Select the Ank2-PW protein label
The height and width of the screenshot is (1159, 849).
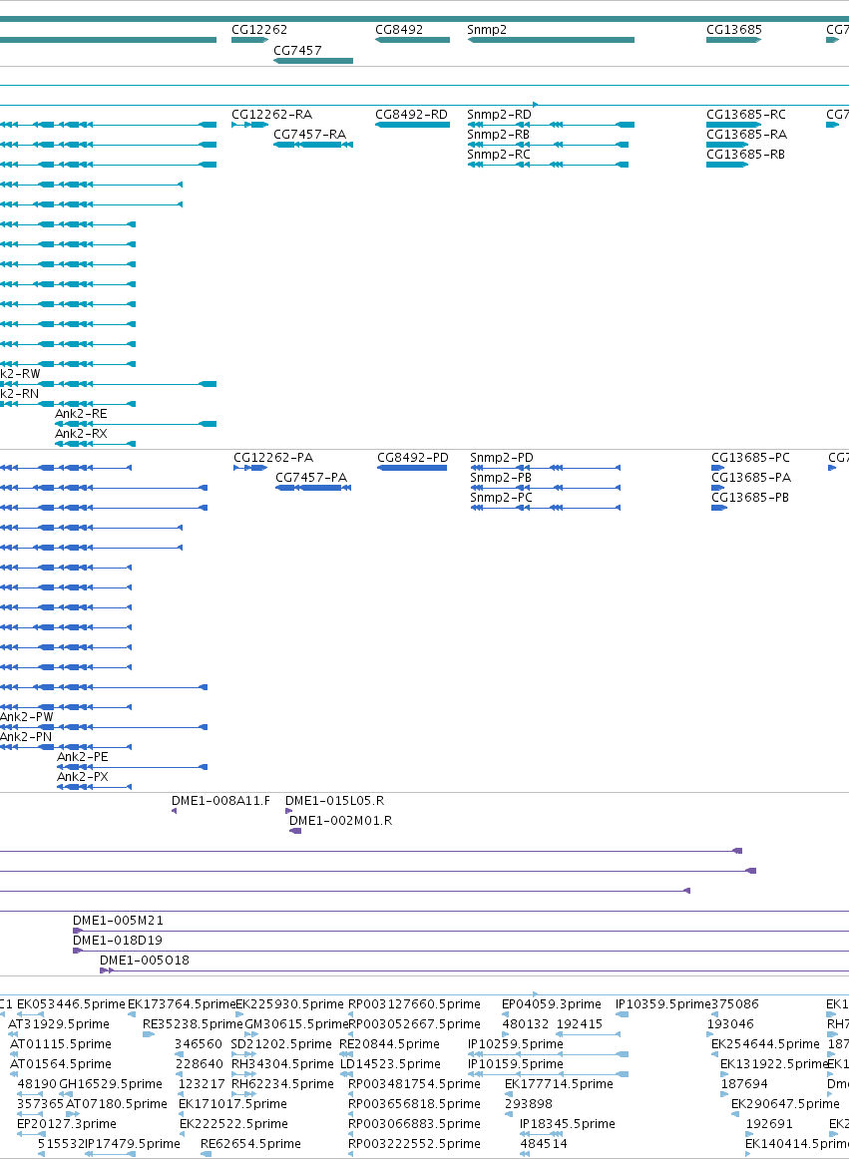[x=27, y=717]
